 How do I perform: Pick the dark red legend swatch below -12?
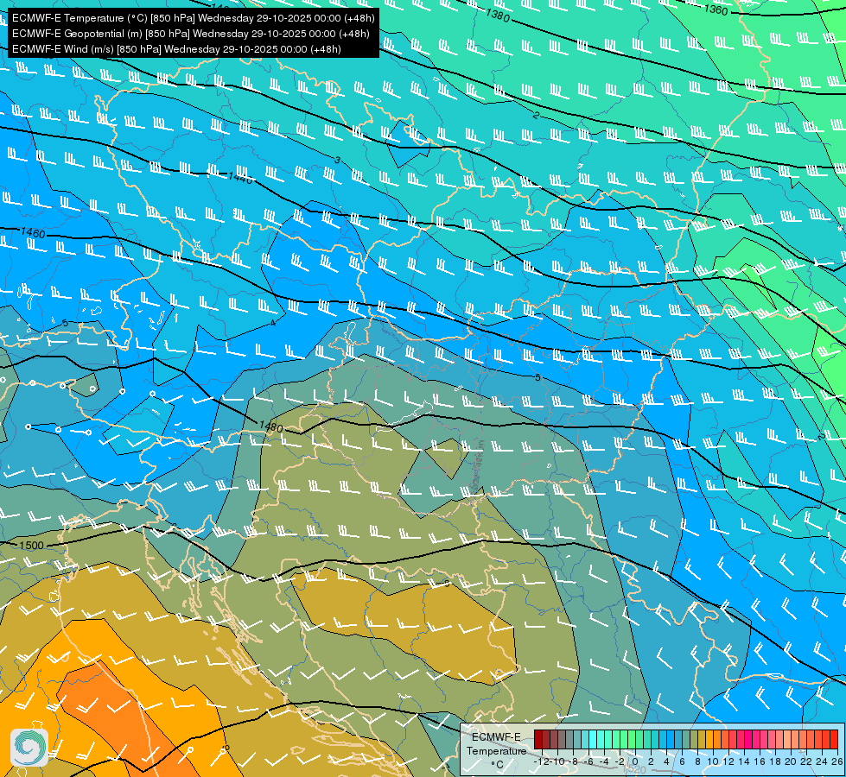(x=537, y=739)
